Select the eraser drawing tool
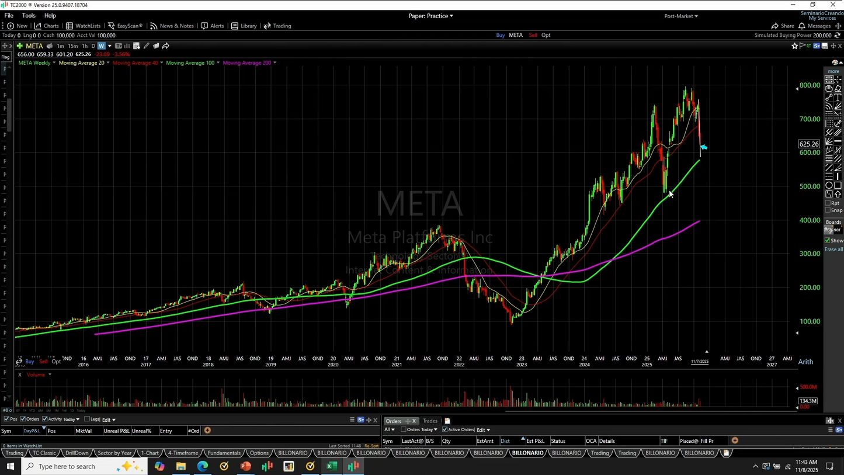The height and width of the screenshot is (475, 844). tap(838, 89)
